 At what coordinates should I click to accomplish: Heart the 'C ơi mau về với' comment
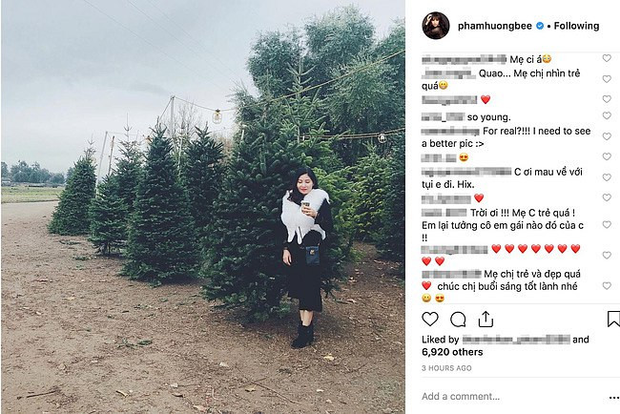[607, 177]
